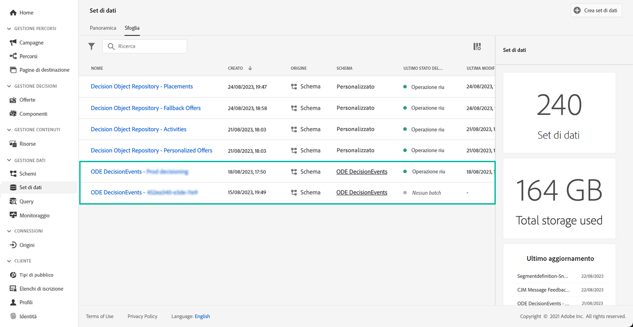
Task: Click the Schema icon in Fallback Offers row
Action: (294, 108)
